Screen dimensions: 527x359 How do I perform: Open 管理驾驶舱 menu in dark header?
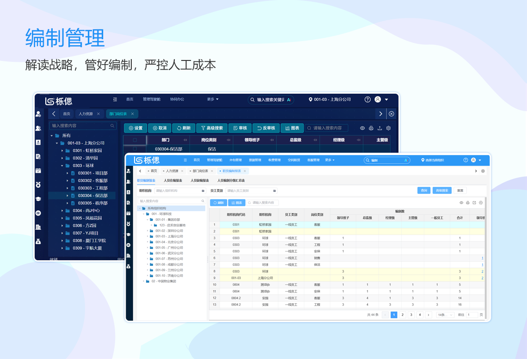pos(152,99)
